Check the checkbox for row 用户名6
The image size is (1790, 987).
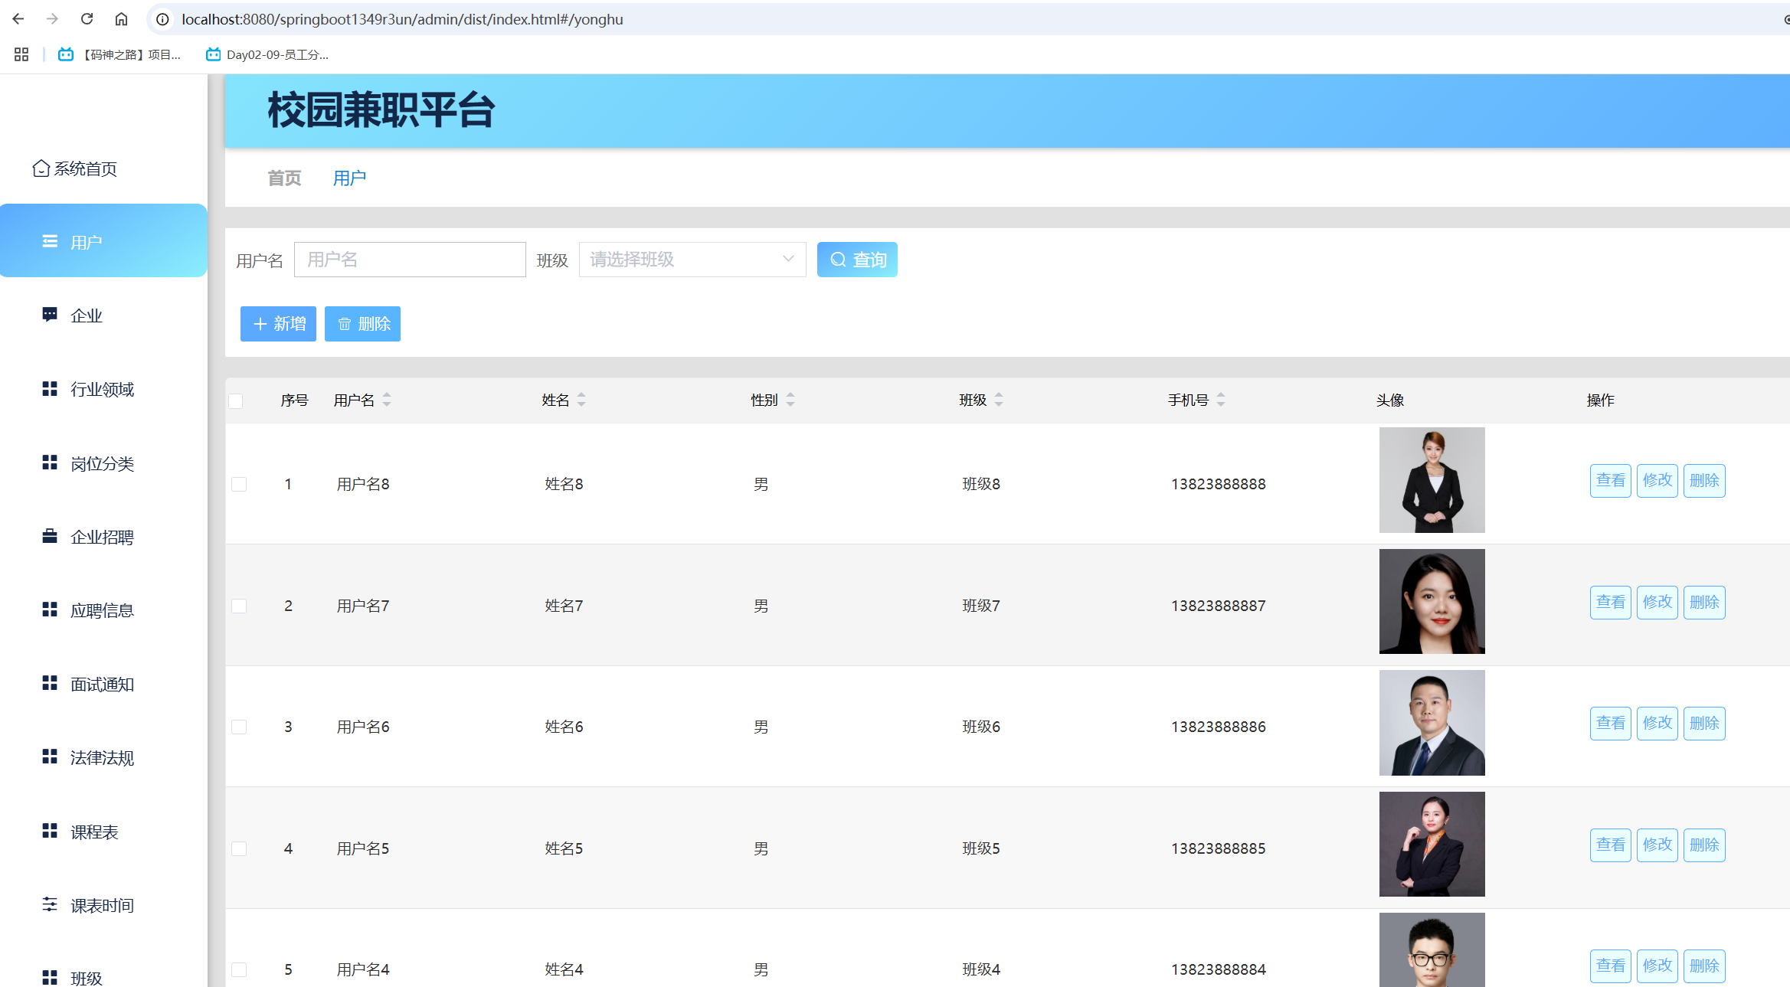[x=239, y=727]
